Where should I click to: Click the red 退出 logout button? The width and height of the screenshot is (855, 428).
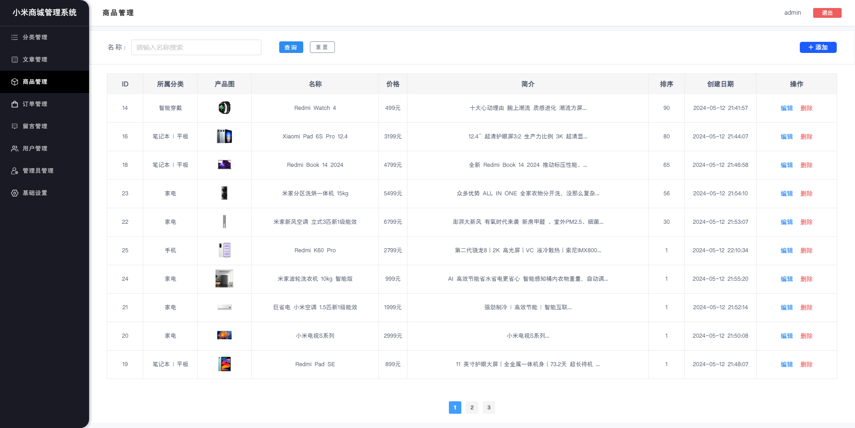827,13
